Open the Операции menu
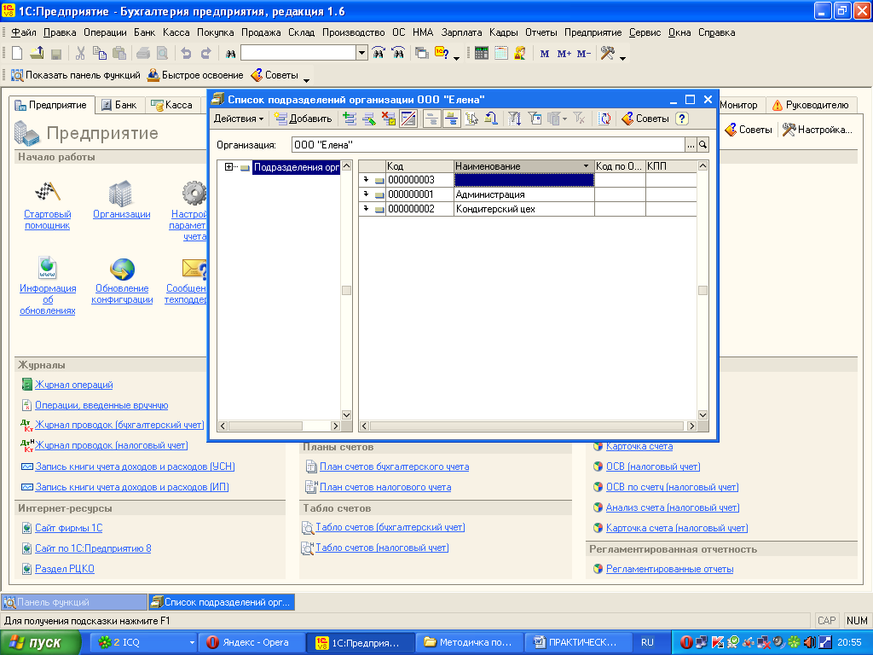 tap(105, 32)
